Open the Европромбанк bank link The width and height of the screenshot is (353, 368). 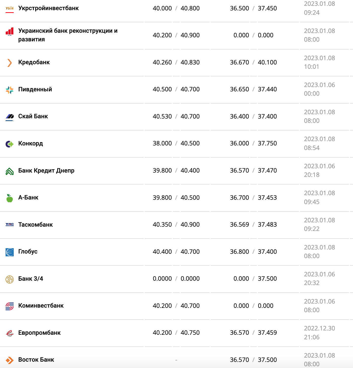click(39, 333)
